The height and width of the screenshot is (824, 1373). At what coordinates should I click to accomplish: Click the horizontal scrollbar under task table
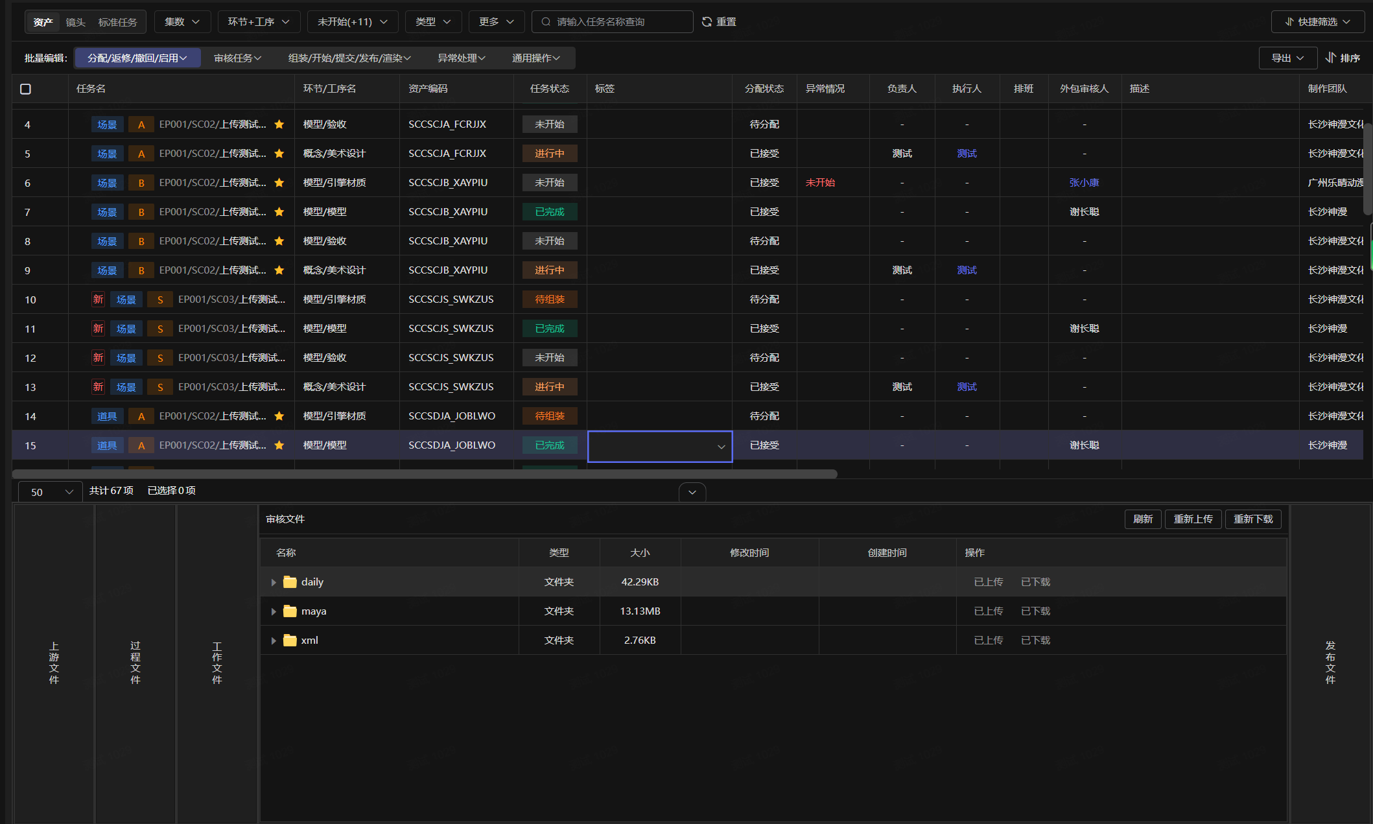click(425, 474)
